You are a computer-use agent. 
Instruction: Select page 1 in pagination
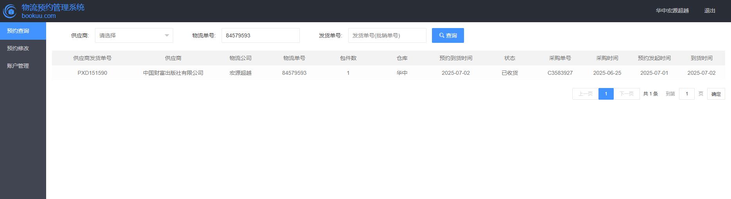(606, 94)
